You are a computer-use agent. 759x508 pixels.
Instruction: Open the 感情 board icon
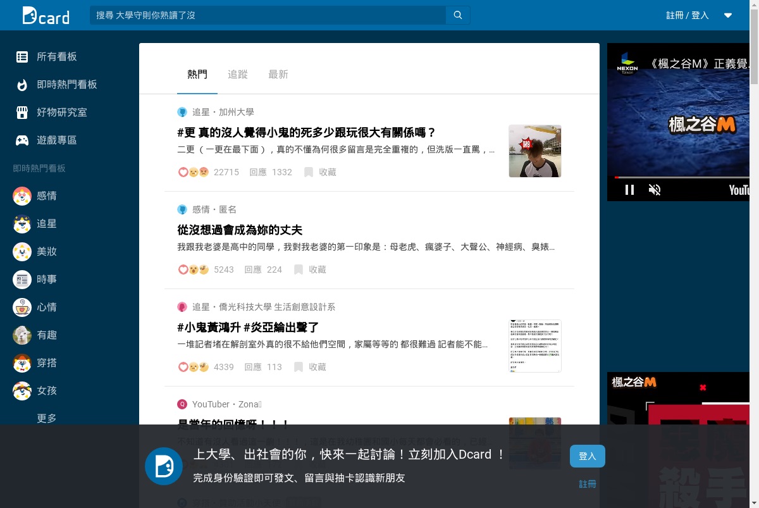[22, 196]
